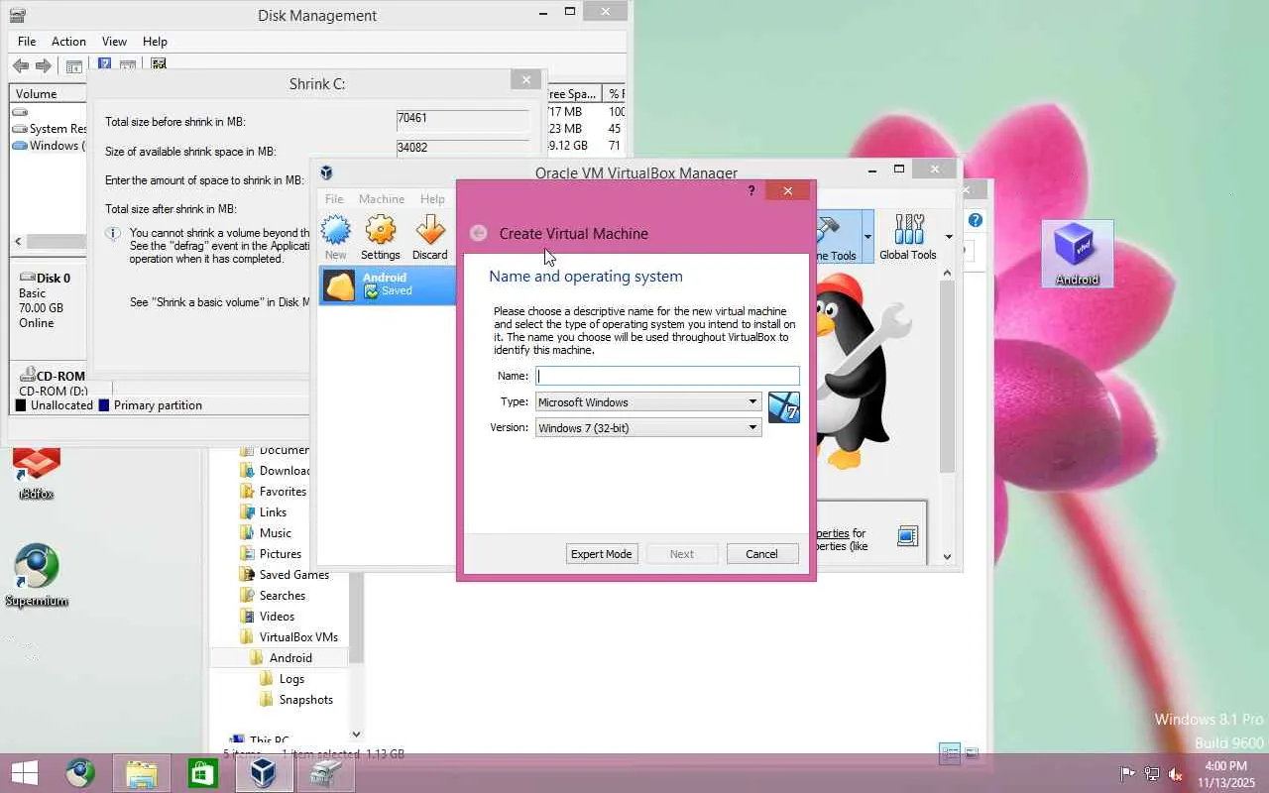Click the details view icon in the Explorer status bar
Image resolution: width=1269 pixels, height=793 pixels.
(x=949, y=753)
